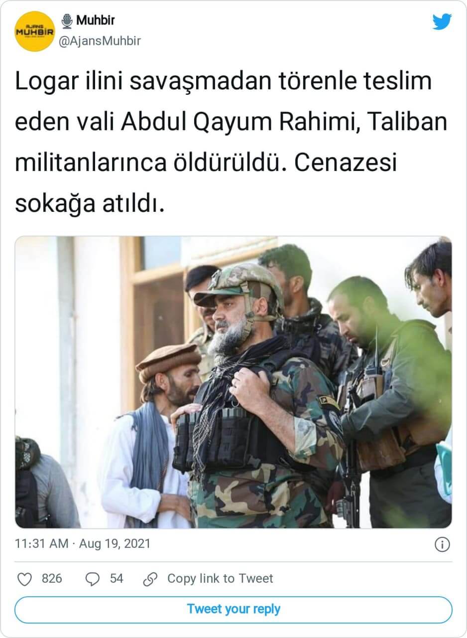View the 54 replies count
This screenshot has width=467, height=638.
(117, 578)
